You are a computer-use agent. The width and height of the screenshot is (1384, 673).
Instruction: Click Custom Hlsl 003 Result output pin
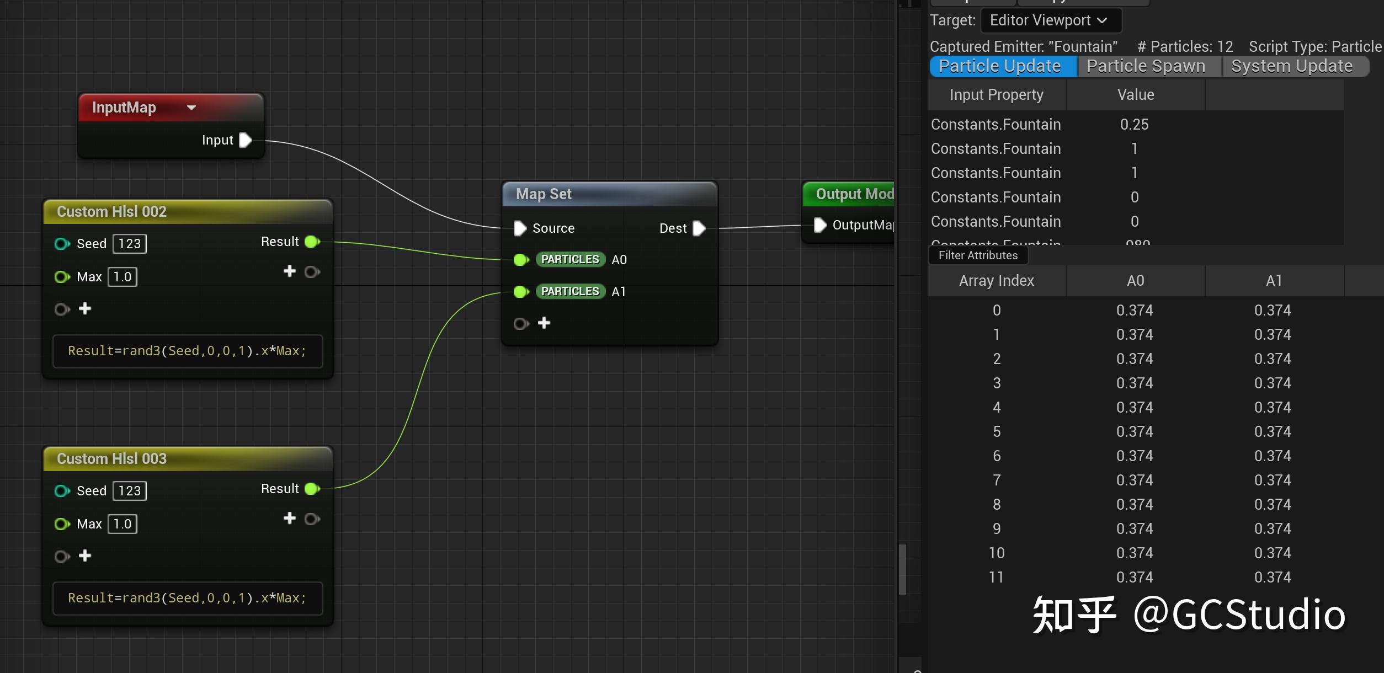[312, 489]
